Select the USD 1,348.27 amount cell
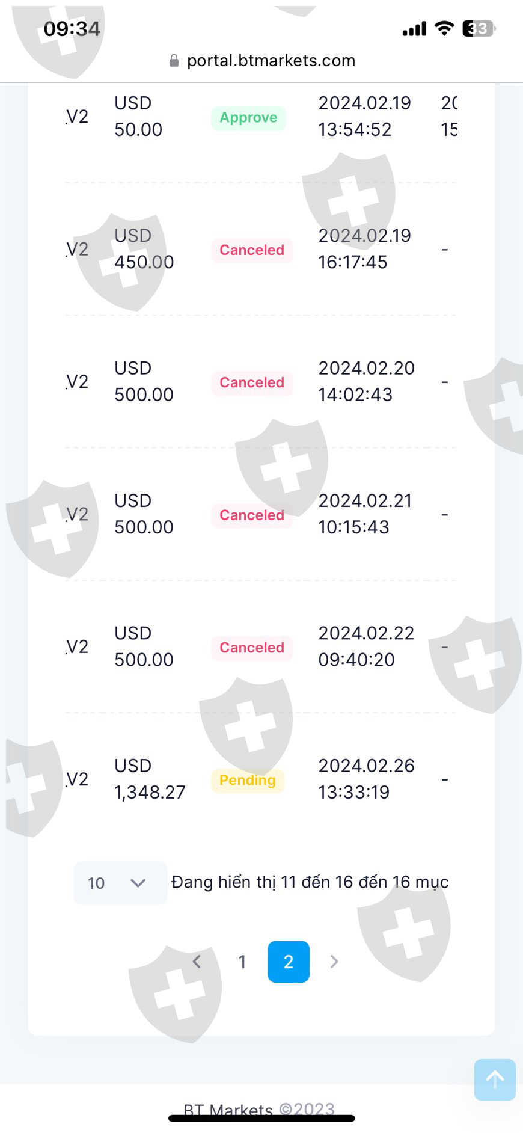Image resolution: width=523 pixels, height=1133 pixels. point(150,779)
